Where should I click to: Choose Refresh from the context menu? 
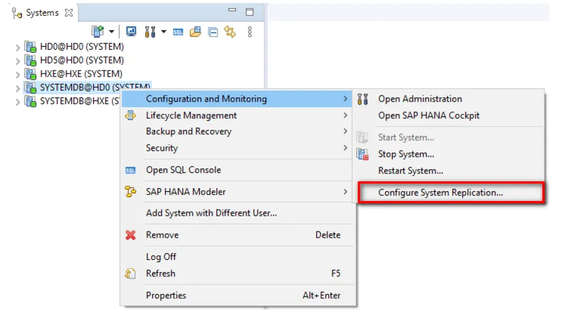(x=237, y=273)
